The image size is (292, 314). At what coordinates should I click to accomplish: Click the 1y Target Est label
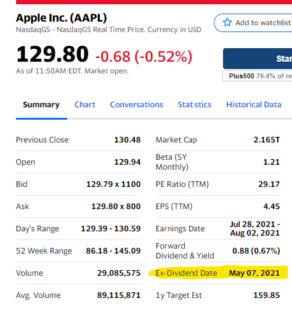click(179, 295)
